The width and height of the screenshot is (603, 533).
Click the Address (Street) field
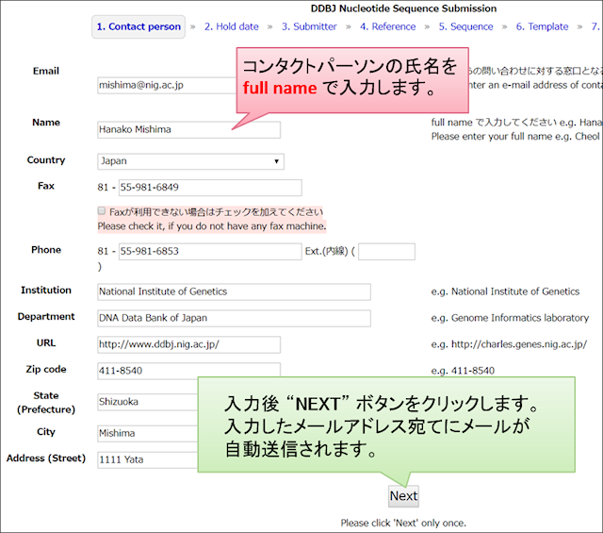(x=148, y=459)
